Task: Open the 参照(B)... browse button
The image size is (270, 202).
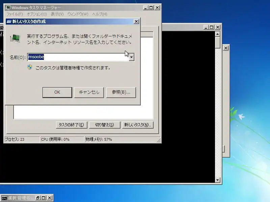Action: (x=121, y=92)
